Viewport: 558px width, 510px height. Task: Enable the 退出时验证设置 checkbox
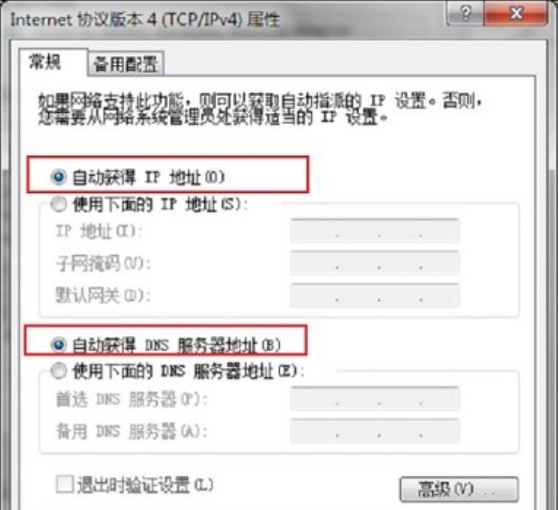tap(65, 484)
